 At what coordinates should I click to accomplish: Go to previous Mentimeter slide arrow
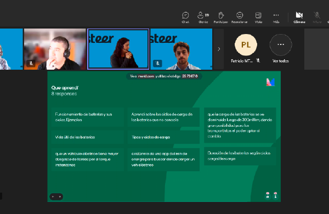[x=53, y=196]
